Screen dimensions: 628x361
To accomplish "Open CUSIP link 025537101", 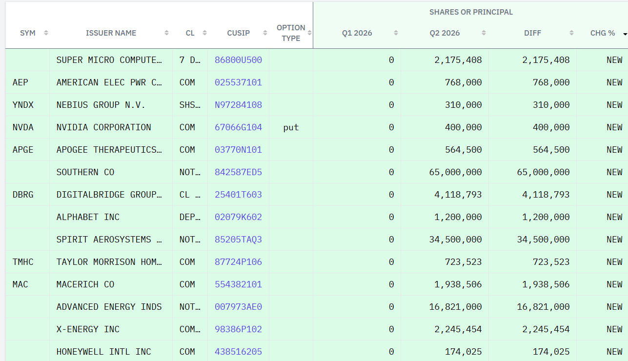I will tap(238, 82).
